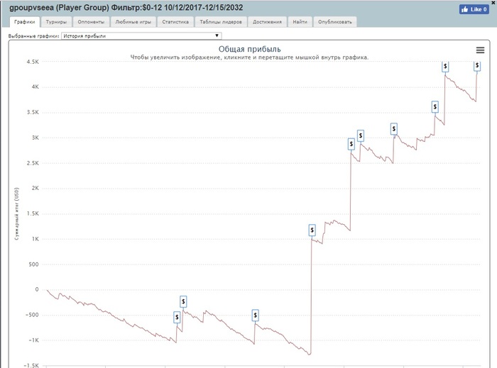
Task: Click the $ flag at the 4.2K peak
Action: pyautogui.click(x=445, y=67)
